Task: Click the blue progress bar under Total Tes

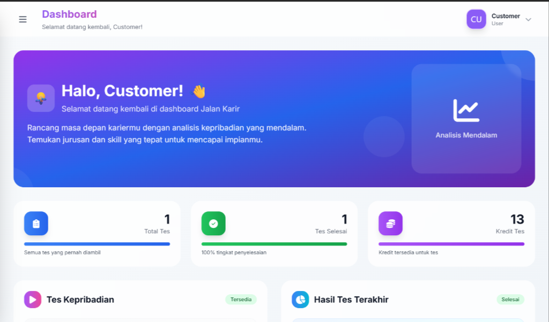Action: click(x=97, y=243)
